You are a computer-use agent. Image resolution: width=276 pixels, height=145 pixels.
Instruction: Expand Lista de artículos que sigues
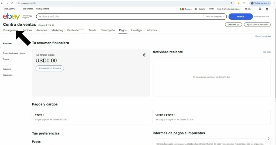click(229, 9)
